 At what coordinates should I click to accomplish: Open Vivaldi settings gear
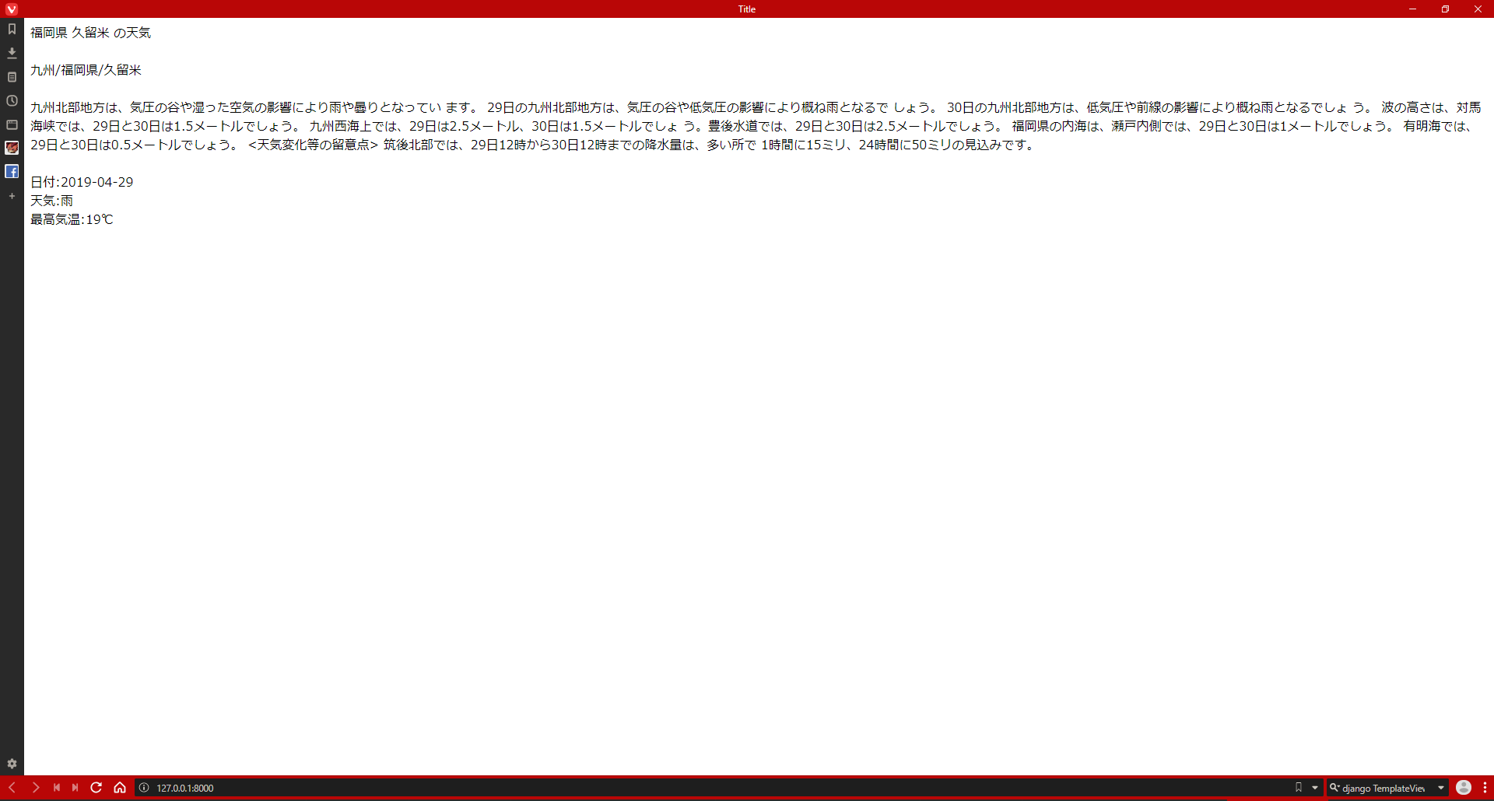12,764
